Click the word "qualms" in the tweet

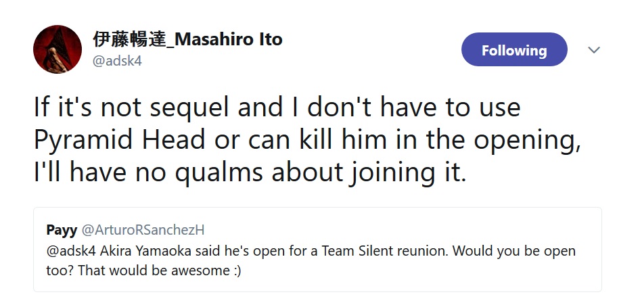[218, 172]
